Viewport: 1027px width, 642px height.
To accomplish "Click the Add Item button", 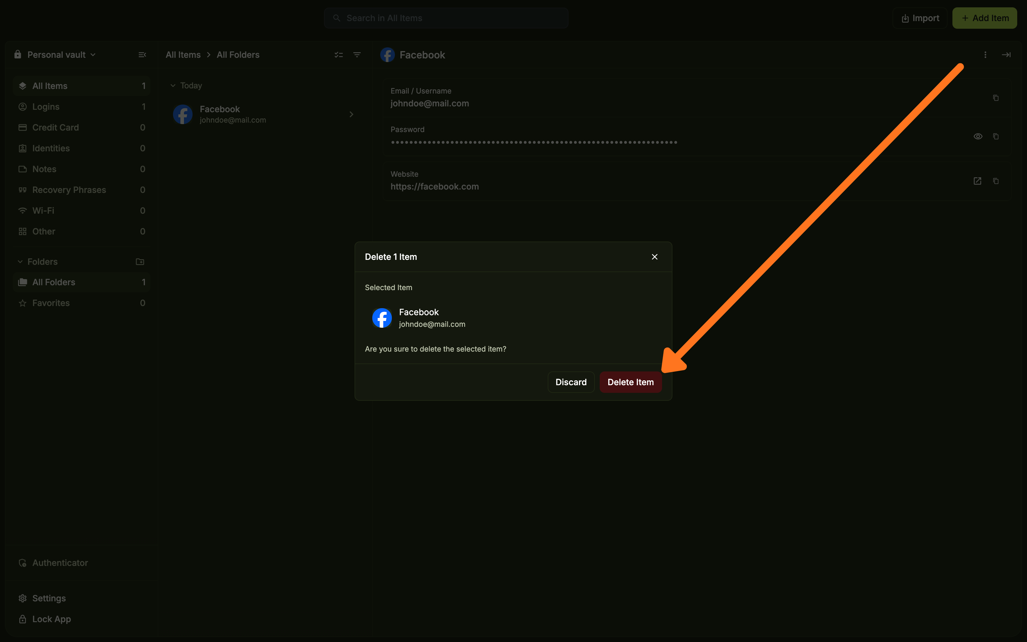I will coord(985,18).
